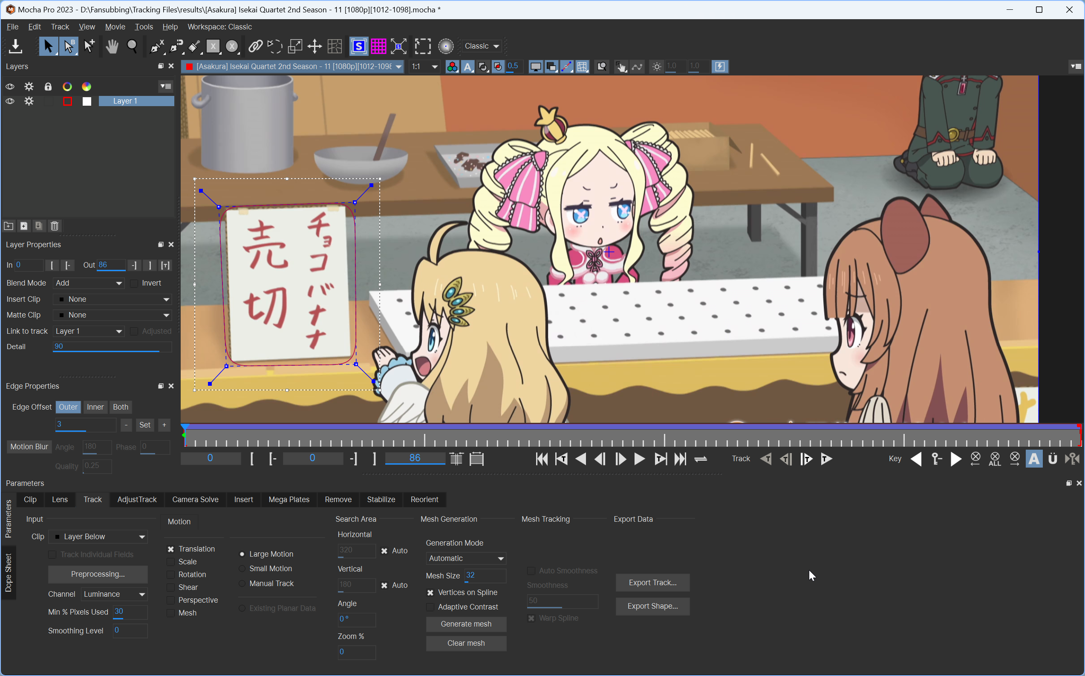Screen dimensions: 1085x676
Task: Open the Matte Clip dropdown
Action: point(112,315)
